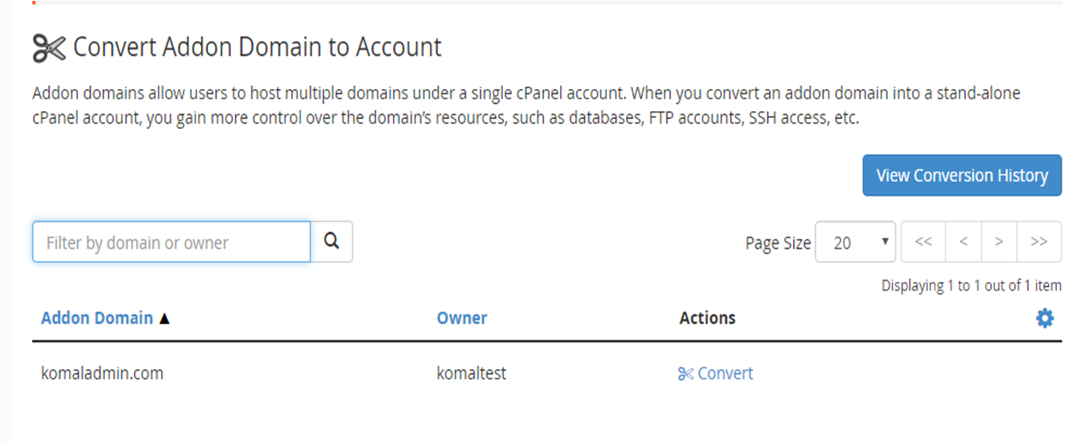This screenshot has width=1077, height=444.
Task: Go to previous page with < button
Action: [963, 242]
